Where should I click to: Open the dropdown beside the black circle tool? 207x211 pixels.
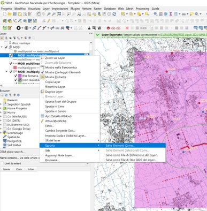22,28
